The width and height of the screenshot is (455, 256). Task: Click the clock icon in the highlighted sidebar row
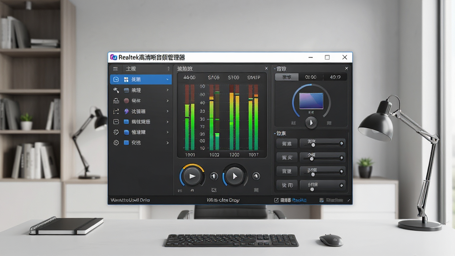pos(116,79)
